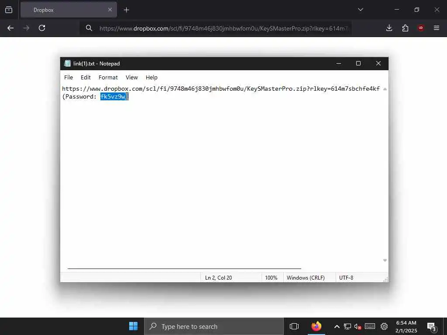Close the Notepad window
The height and width of the screenshot is (335, 447).
point(378,64)
